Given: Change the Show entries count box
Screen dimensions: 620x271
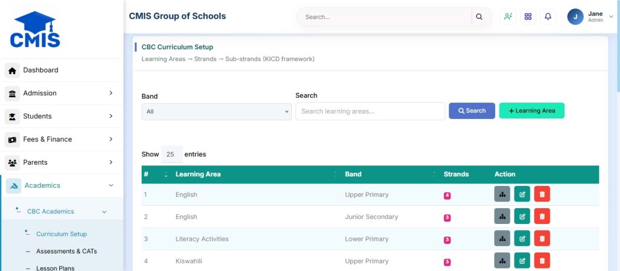Looking at the screenshot, I should pyautogui.click(x=171, y=155).
